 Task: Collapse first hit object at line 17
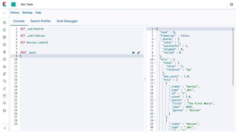155,83
